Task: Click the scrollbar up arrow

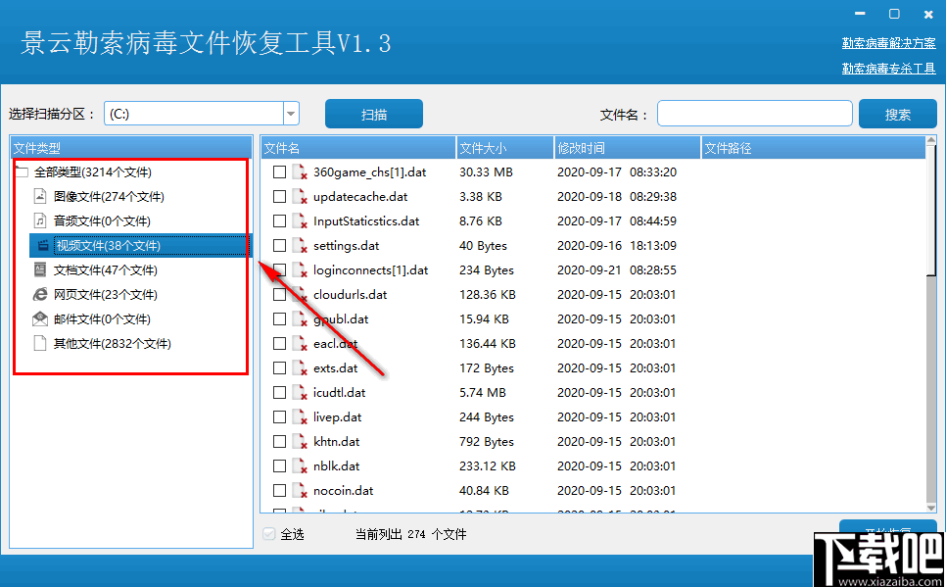Action: tap(931, 142)
